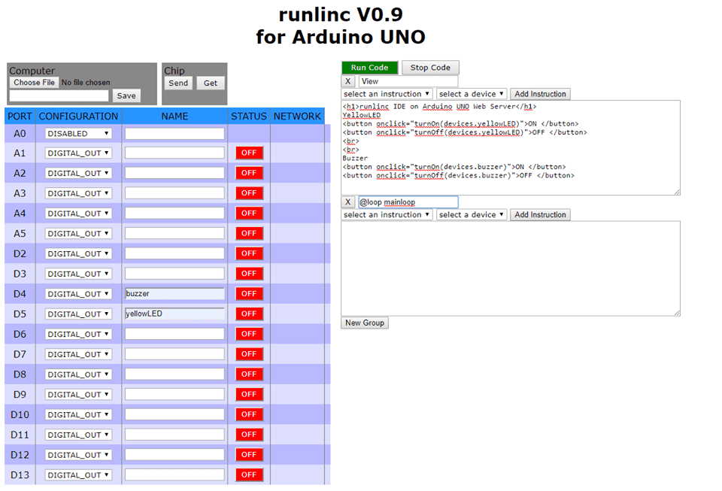Click the New Group button

click(365, 323)
